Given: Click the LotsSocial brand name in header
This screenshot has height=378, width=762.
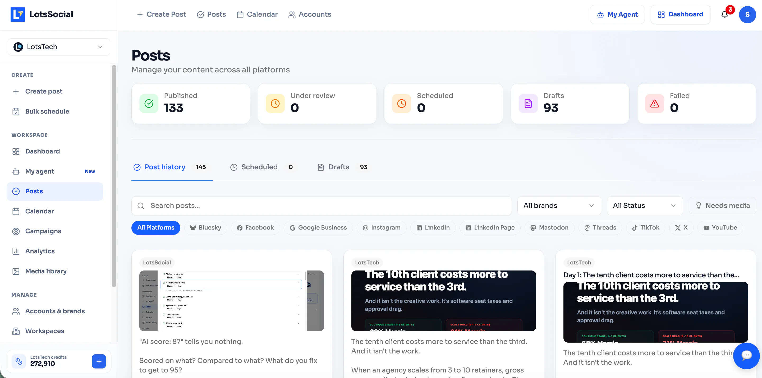Looking at the screenshot, I should coord(51,15).
